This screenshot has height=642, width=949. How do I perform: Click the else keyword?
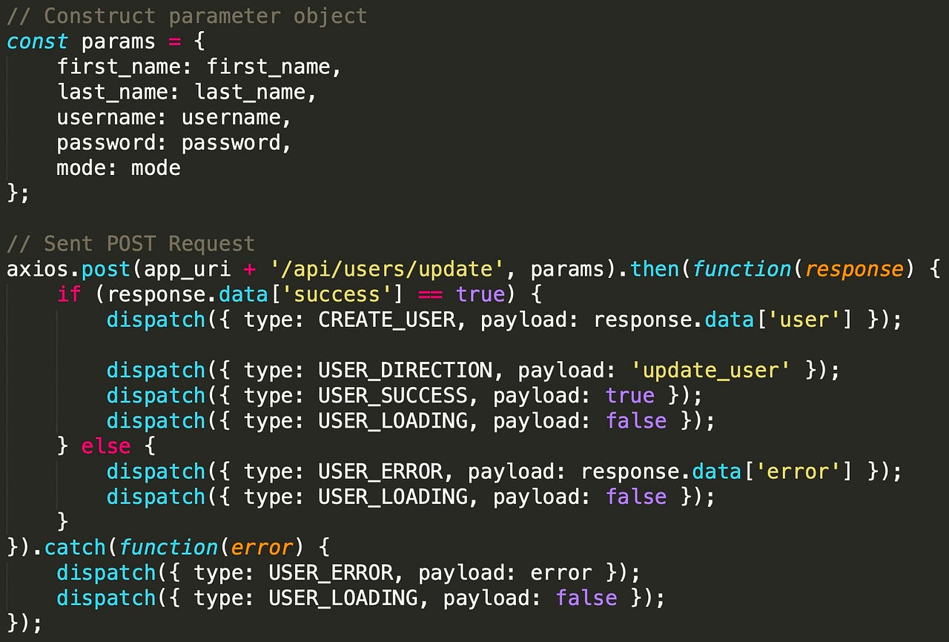point(105,446)
